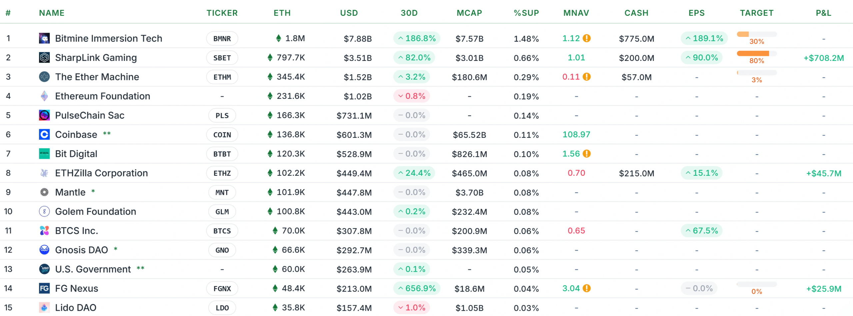Image resolution: width=853 pixels, height=316 pixels.
Task: Click the LDO ticker badge
Action: (x=222, y=308)
